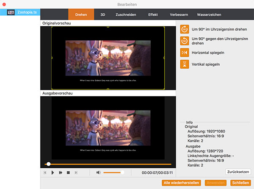
Task: Go to the Verbessern tab
Action: (x=179, y=14)
